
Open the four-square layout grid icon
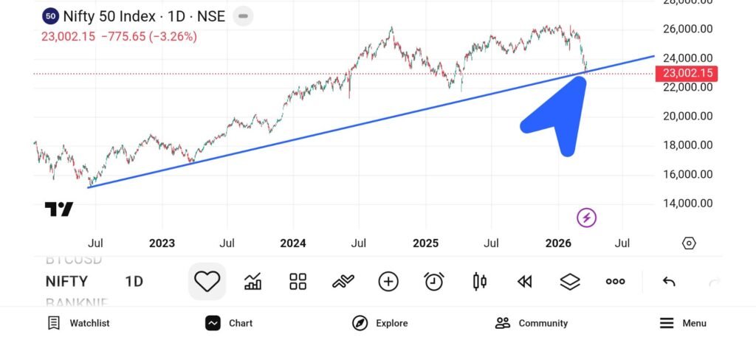tap(298, 281)
